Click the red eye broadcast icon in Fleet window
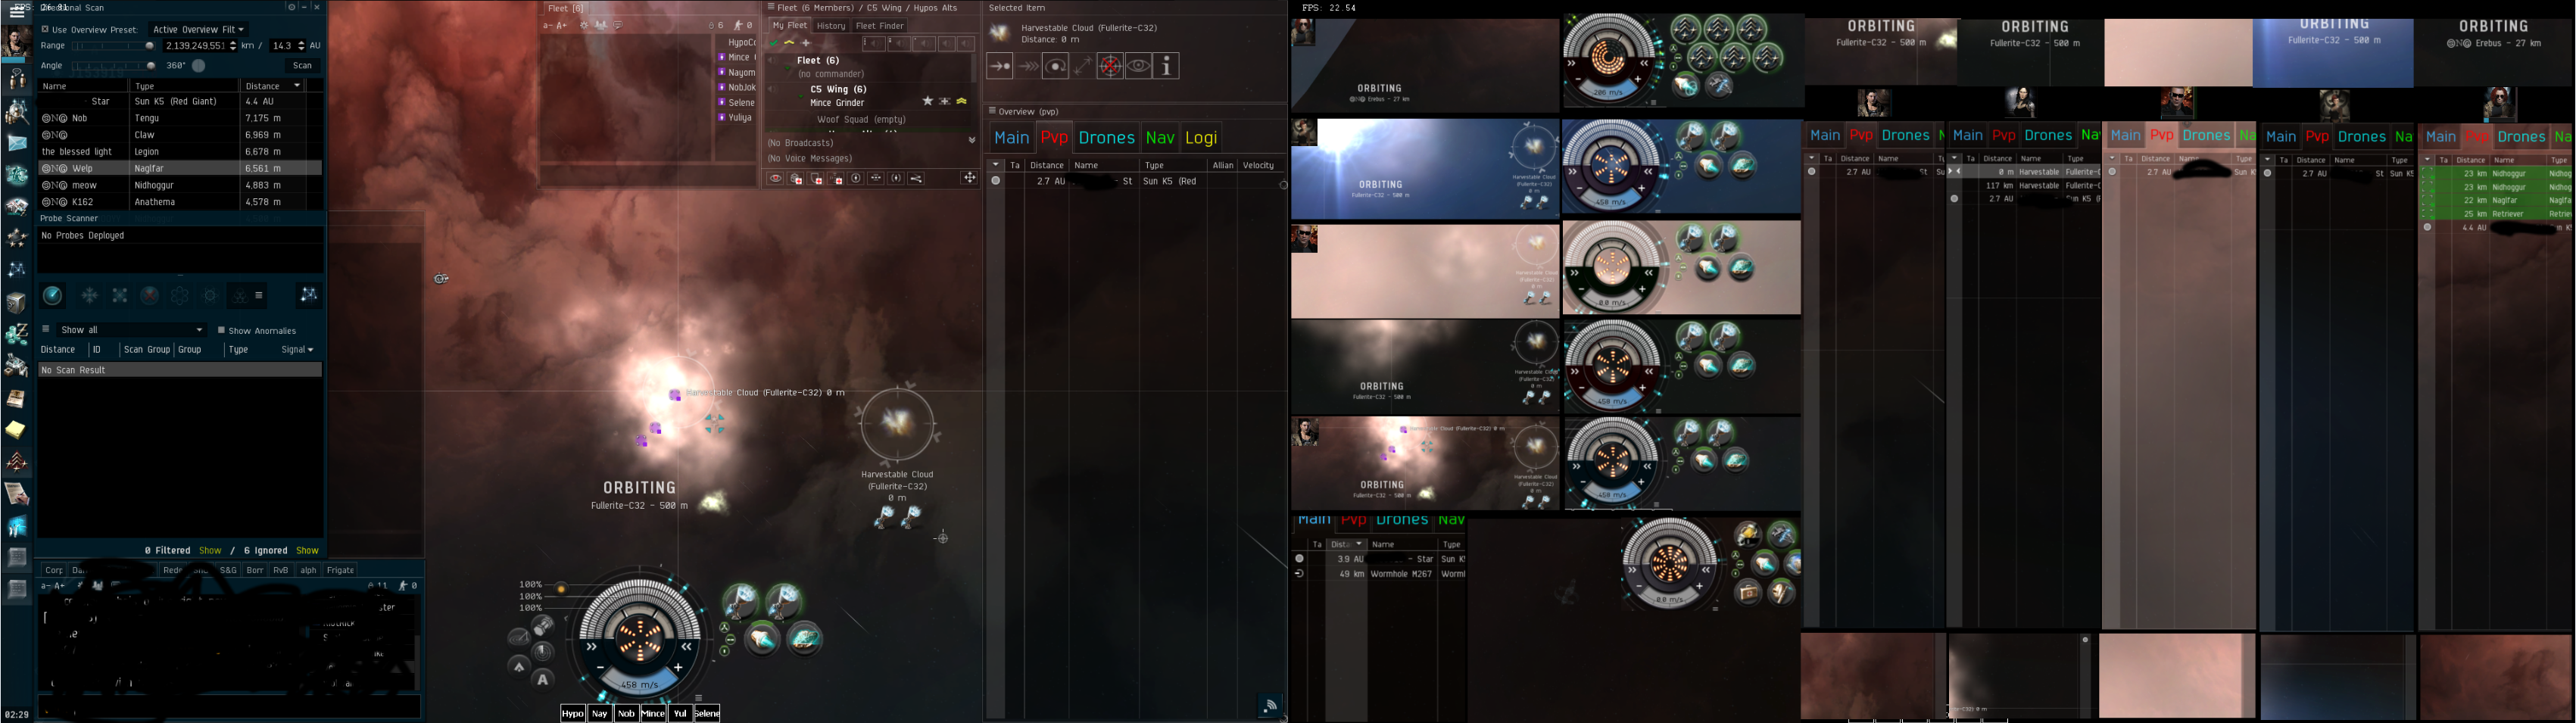This screenshot has height=723, width=2576. click(775, 179)
